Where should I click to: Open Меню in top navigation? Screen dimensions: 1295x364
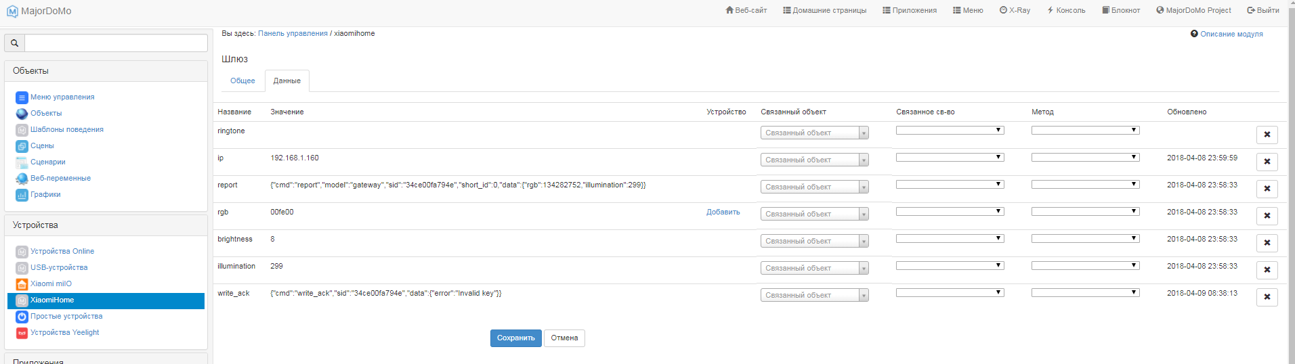[968, 10]
